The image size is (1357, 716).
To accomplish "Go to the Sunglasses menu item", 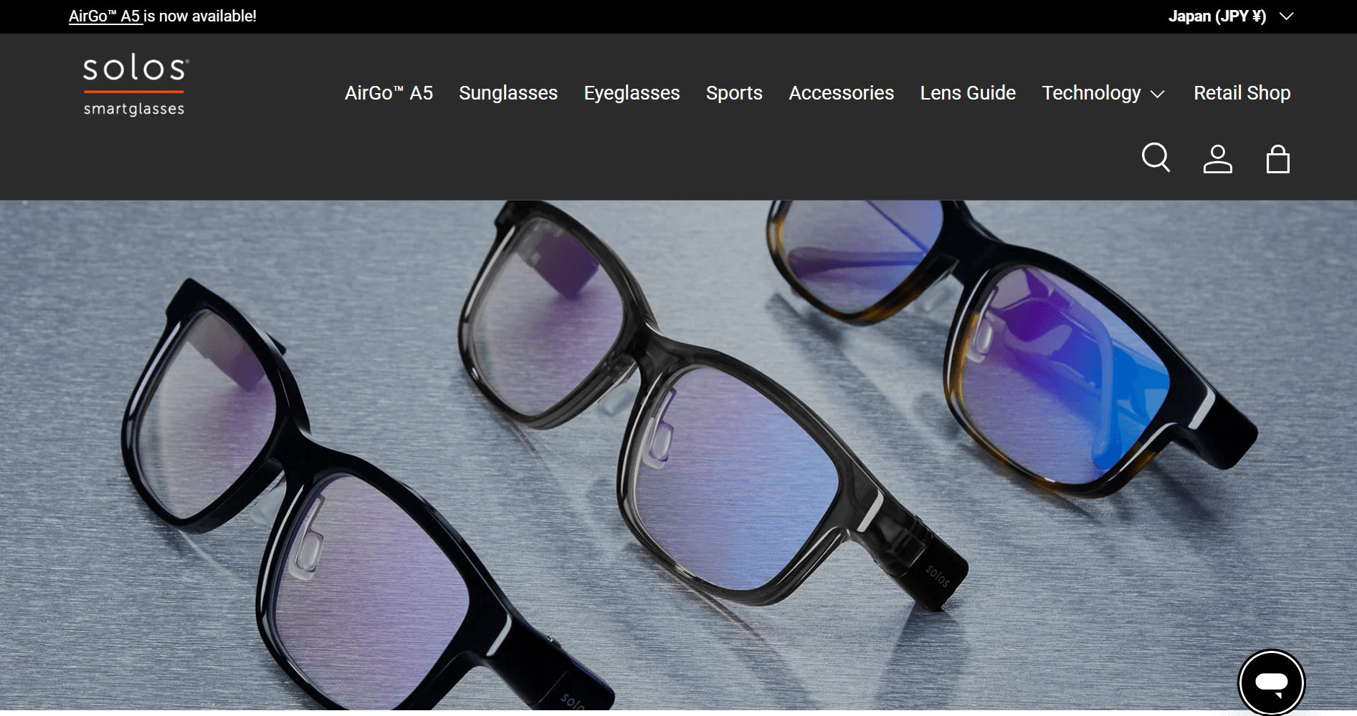I will point(508,93).
